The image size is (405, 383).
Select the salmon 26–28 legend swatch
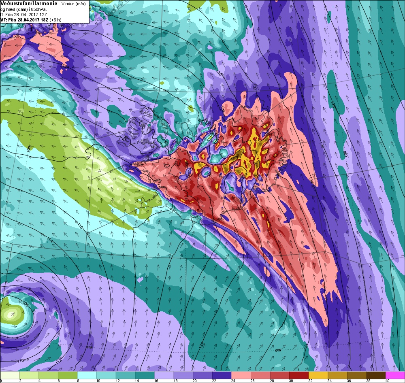point(260,375)
